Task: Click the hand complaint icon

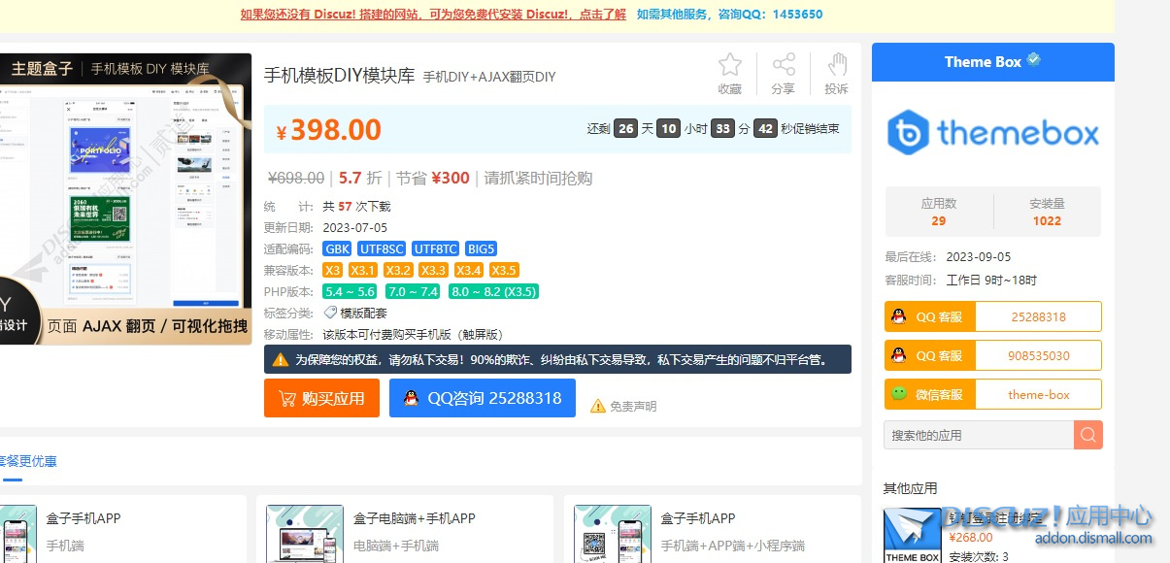Action: (x=837, y=65)
